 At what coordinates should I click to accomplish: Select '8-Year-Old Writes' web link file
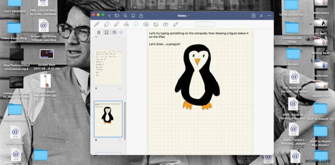(x=44, y=30)
